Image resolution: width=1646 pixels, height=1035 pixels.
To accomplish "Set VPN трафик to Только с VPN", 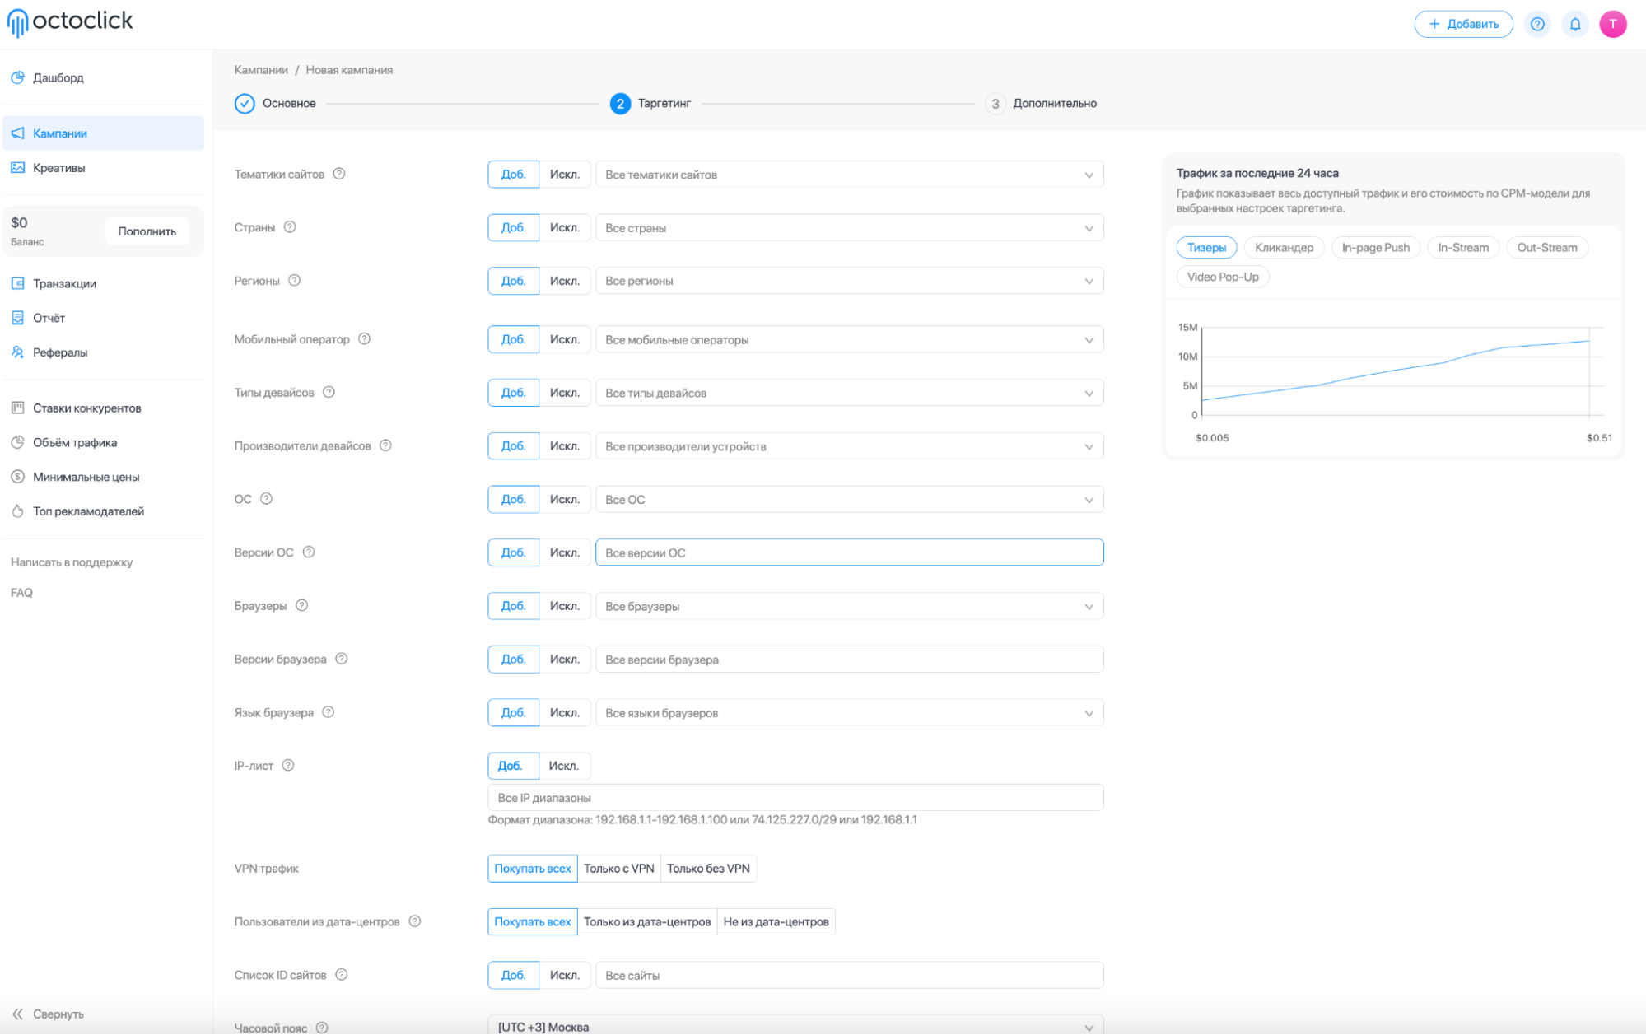I will pos(618,869).
